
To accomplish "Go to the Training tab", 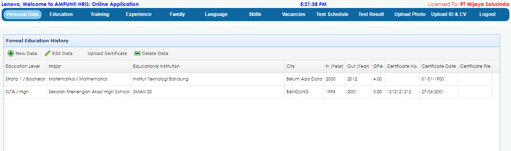I will tap(100, 14).
